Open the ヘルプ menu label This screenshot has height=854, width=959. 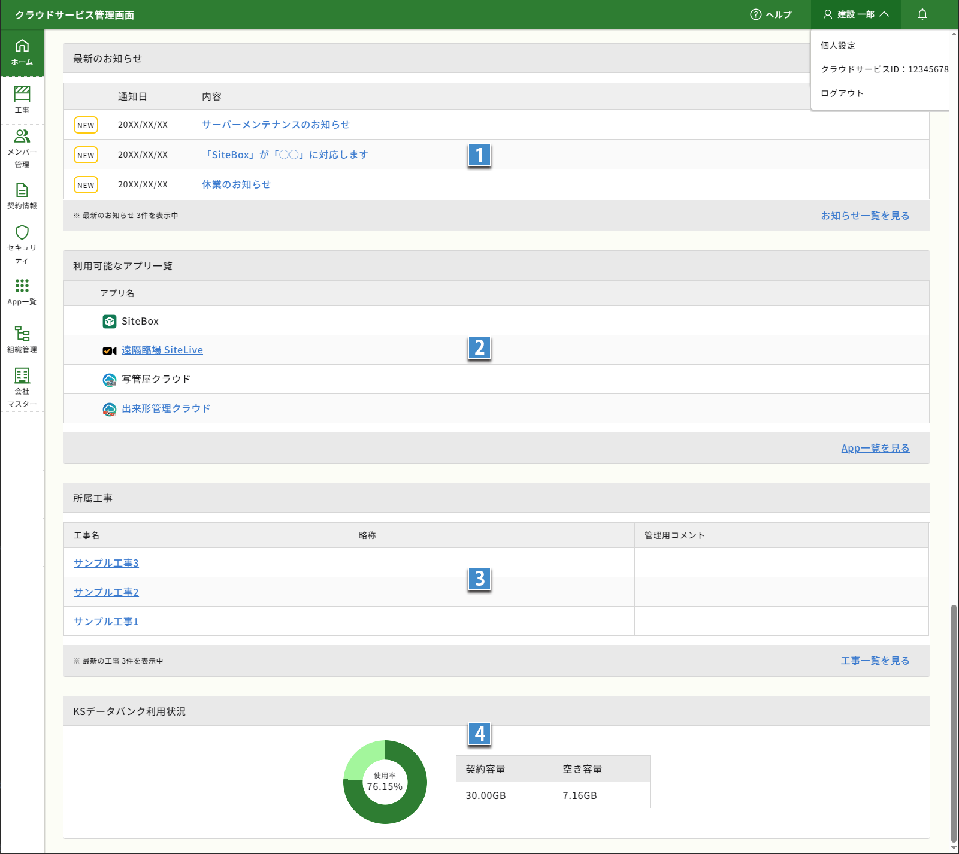779,14
